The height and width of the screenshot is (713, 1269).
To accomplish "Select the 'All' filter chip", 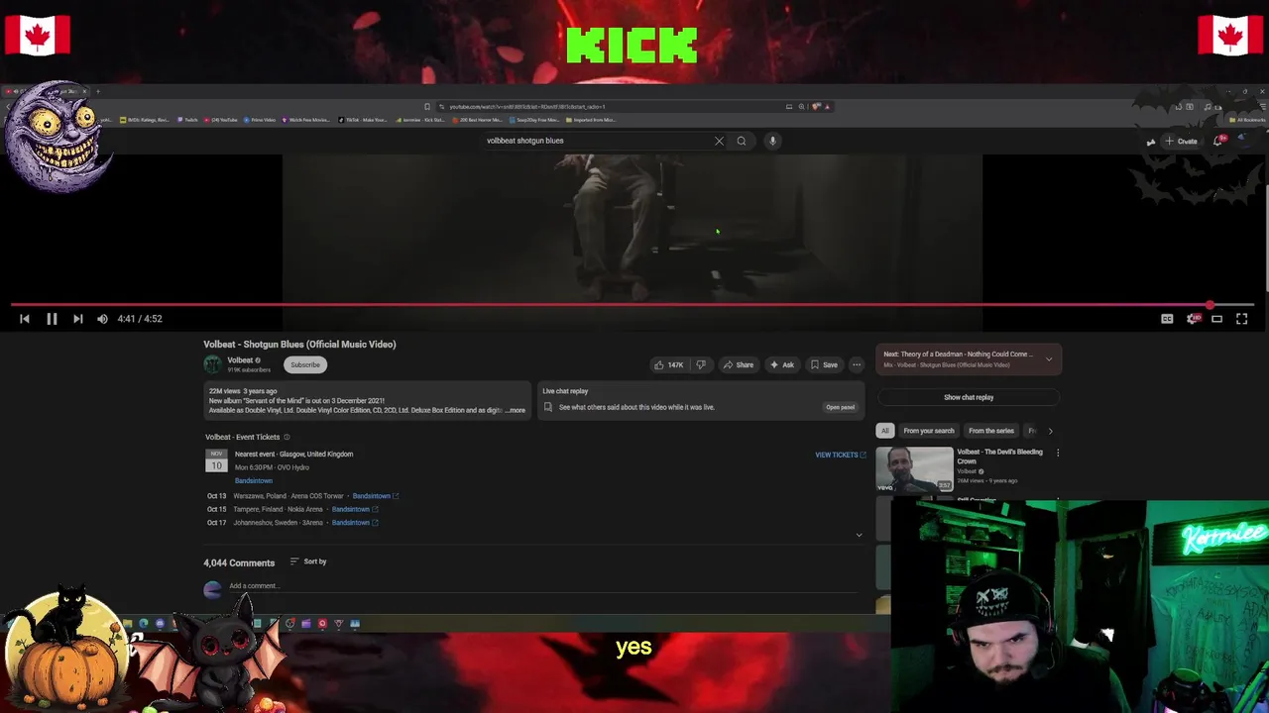I will click(x=885, y=431).
